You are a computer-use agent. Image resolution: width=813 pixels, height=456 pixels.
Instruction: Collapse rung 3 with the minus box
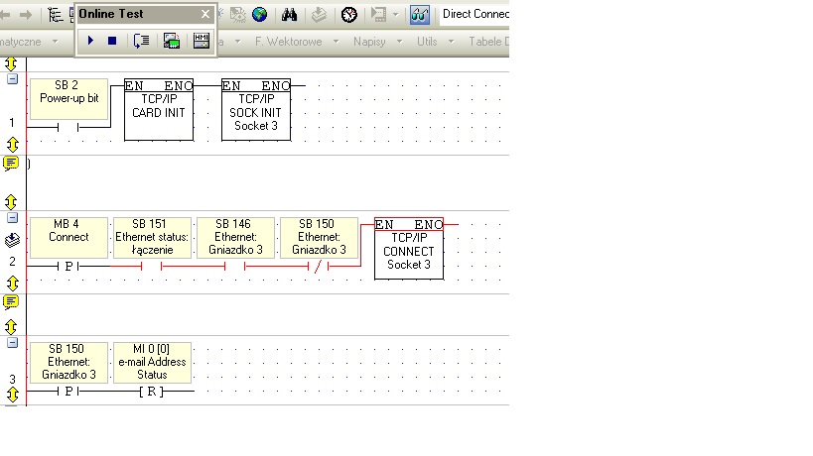coord(13,343)
